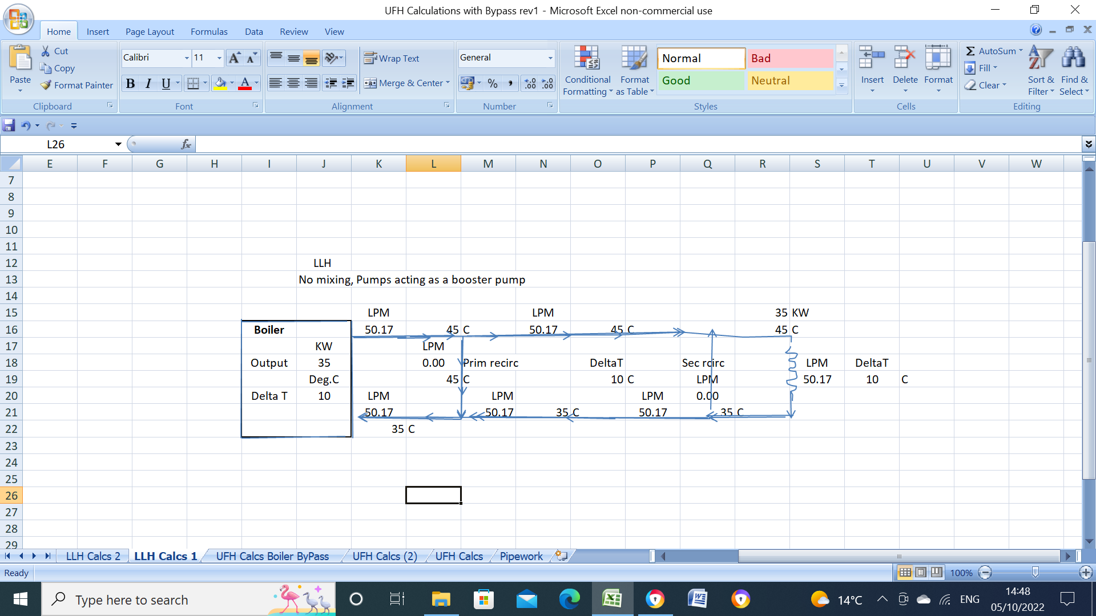Screen dimensions: 1096x616
Task: Apply the Neutral cell style
Action: pyautogui.click(x=790, y=80)
